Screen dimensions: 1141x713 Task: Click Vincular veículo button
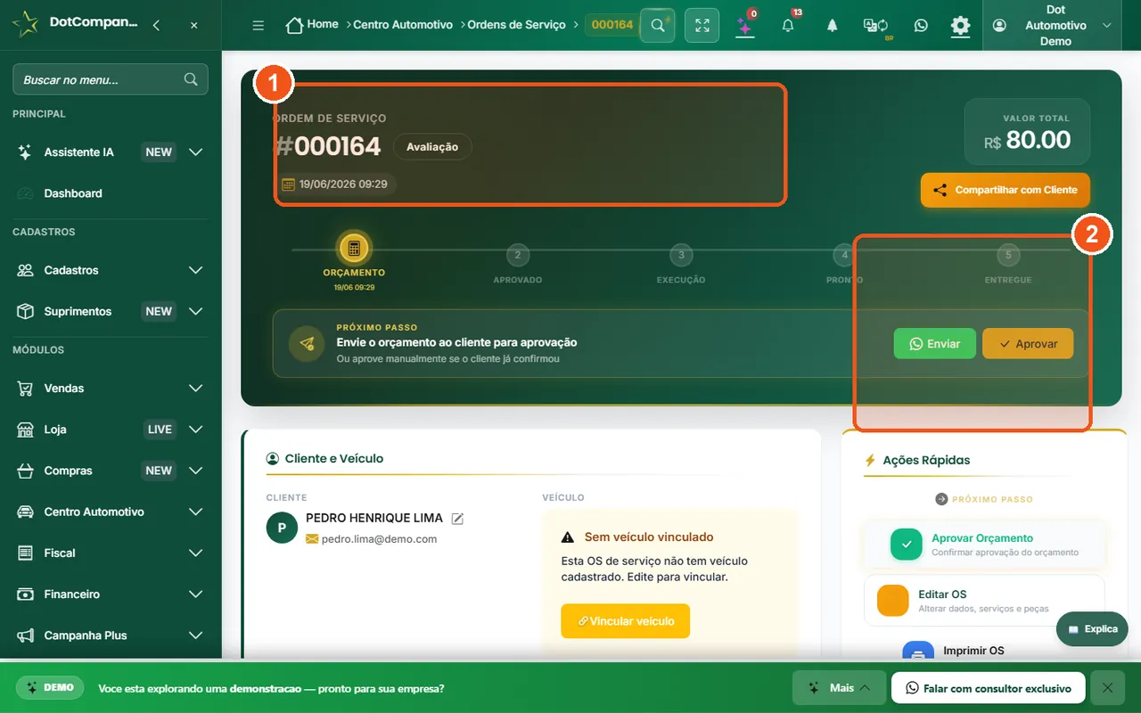626,621
